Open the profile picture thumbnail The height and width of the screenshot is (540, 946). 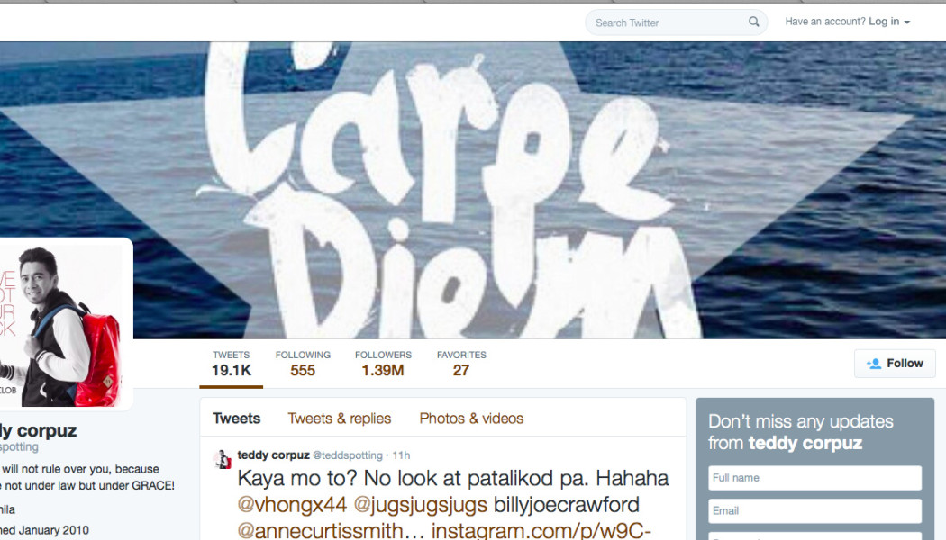click(63, 324)
